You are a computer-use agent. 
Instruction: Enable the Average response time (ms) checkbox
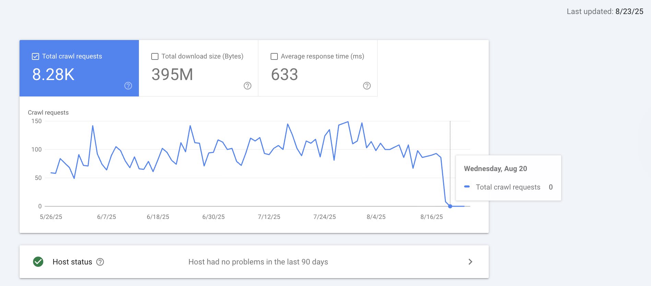point(274,56)
